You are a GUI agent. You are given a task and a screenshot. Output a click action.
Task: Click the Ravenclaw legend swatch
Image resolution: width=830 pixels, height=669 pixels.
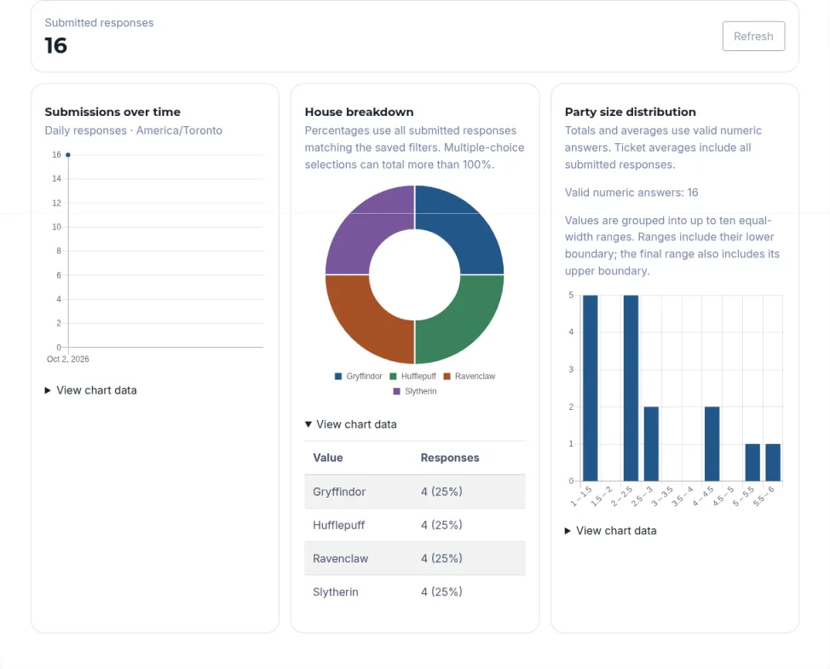447,377
